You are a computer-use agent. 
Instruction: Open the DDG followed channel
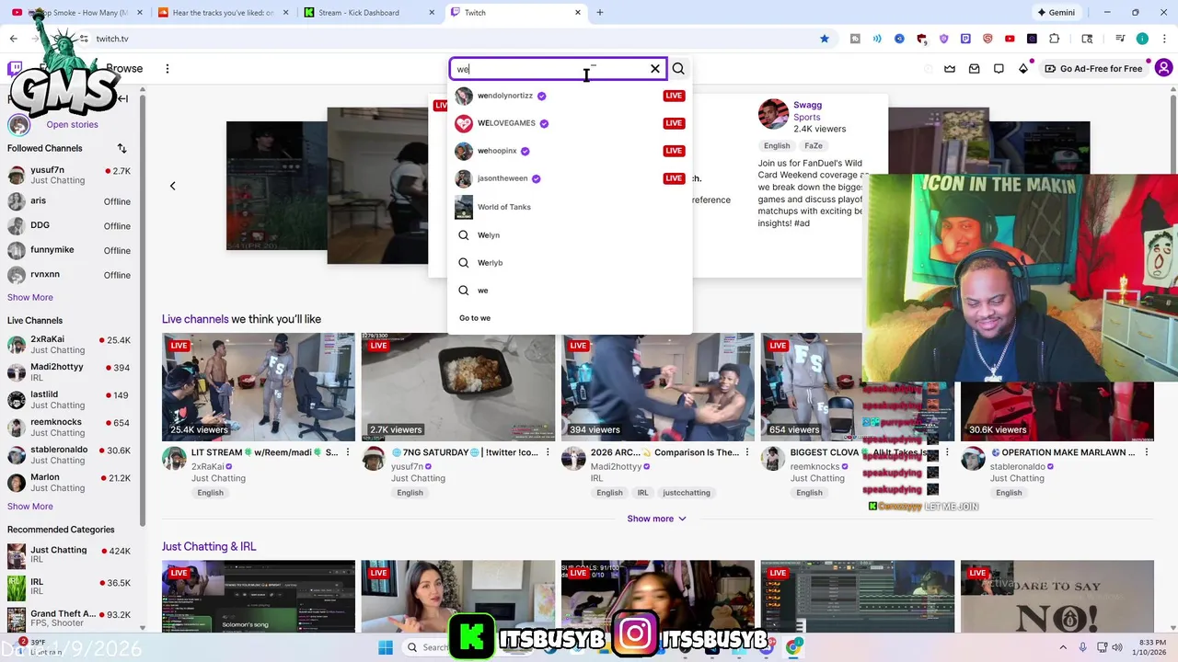[x=69, y=225]
